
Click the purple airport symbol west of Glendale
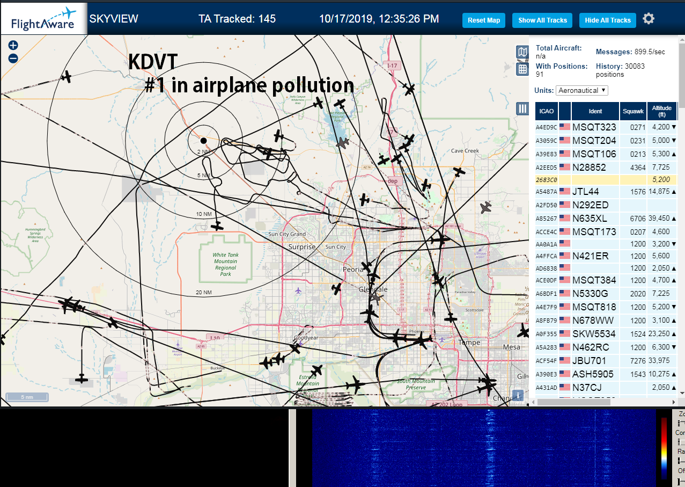(x=299, y=290)
